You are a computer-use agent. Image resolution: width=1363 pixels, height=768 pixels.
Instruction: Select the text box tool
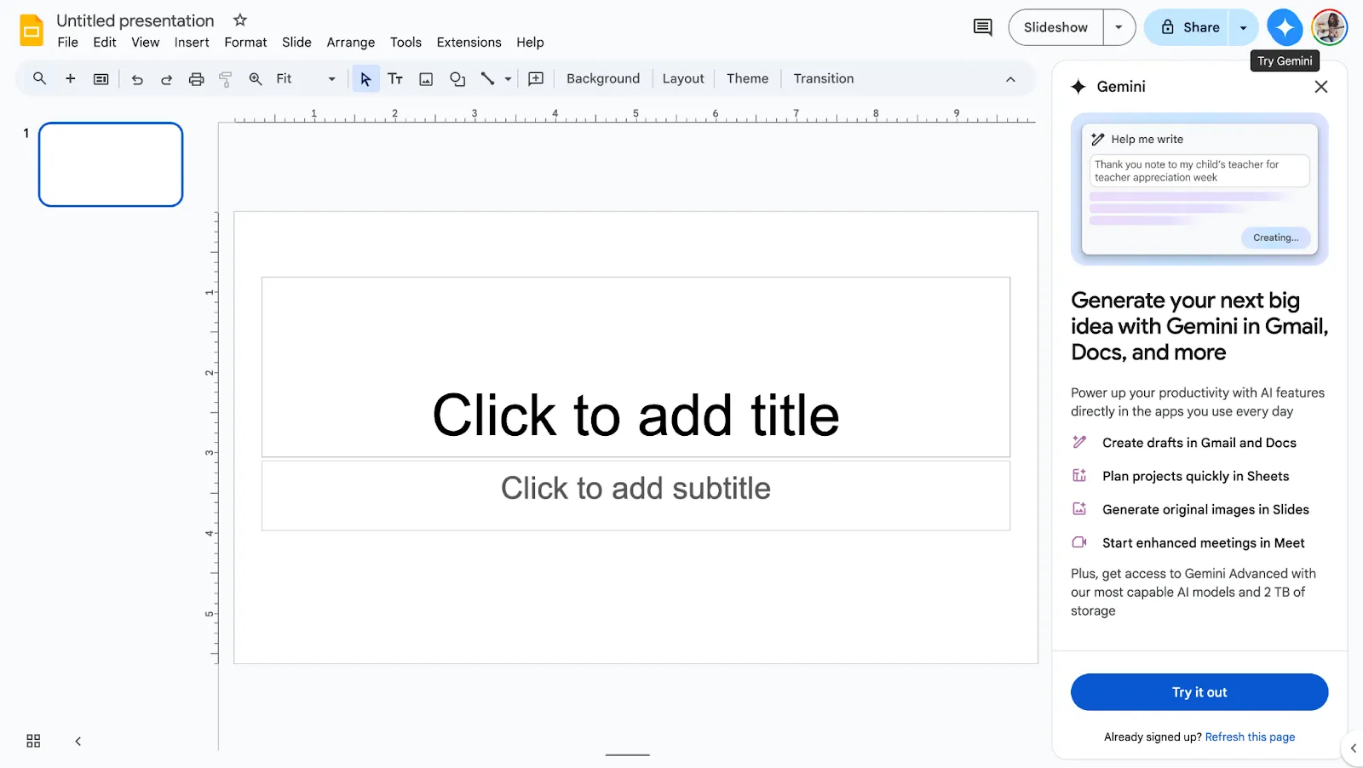(395, 79)
